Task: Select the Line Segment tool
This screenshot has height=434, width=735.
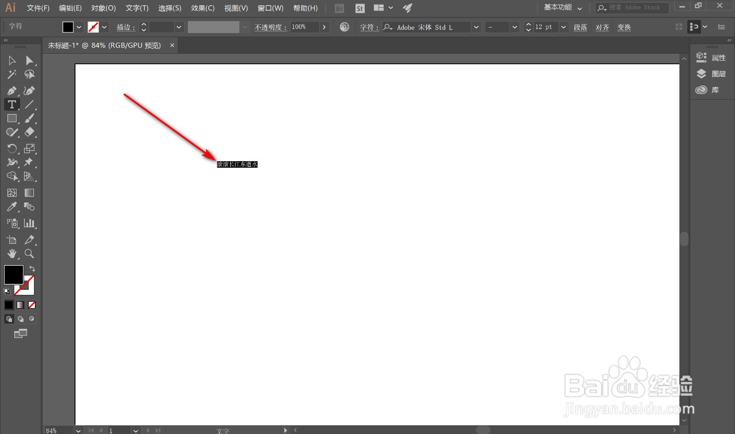Action: (29, 104)
